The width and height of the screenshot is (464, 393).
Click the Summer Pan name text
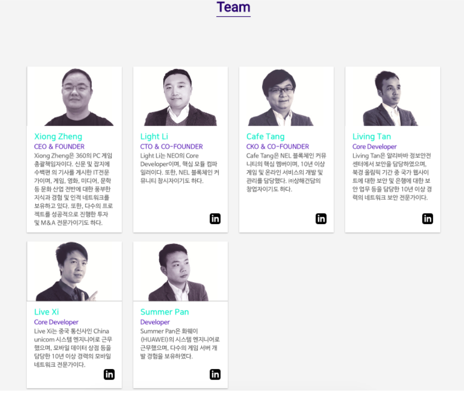[x=164, y=312]
